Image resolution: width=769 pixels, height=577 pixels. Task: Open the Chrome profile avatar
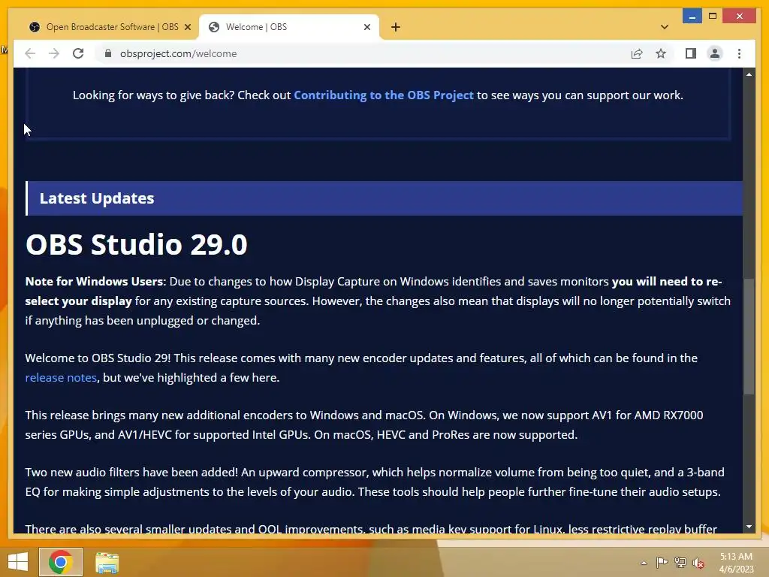pos(715,53)
